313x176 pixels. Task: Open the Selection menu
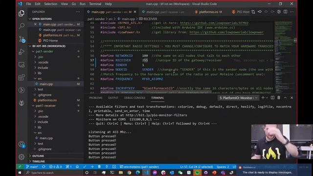click(50, 4)
